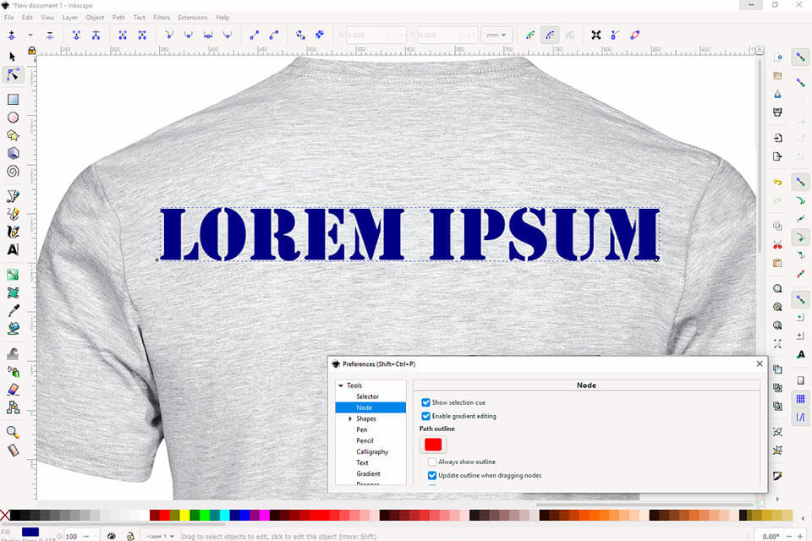The height and width of the screenshot is (541, 812).
Task: Select the Dropper color picker tool
Action: pos(13,310)
